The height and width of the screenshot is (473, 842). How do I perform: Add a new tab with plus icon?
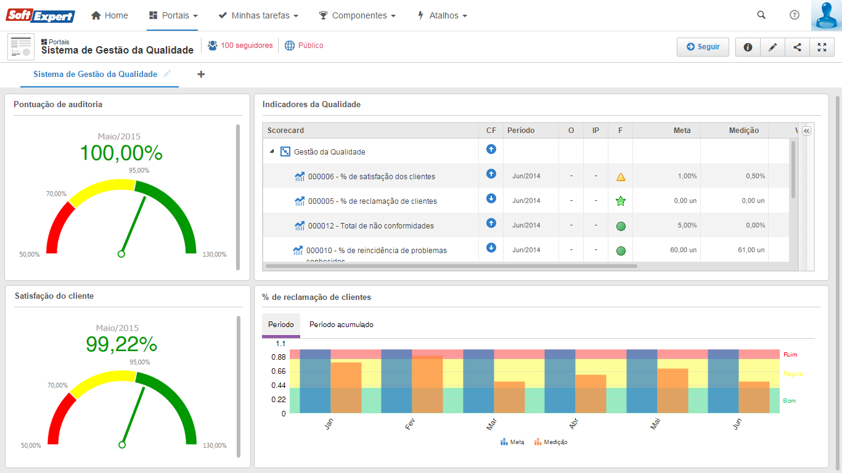click(201, 75)
